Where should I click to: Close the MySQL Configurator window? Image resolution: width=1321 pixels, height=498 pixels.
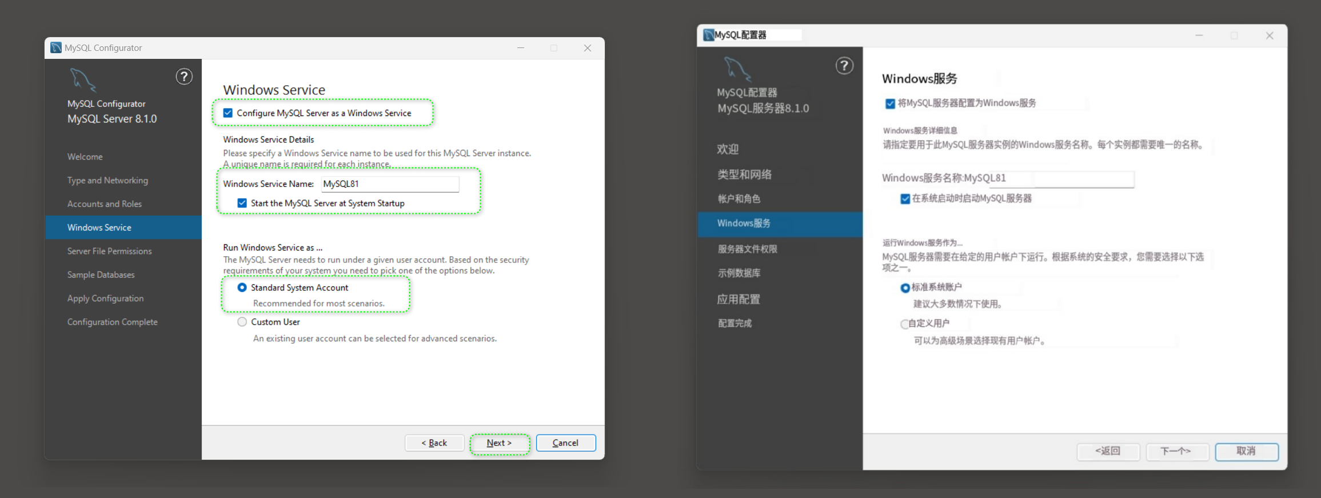pos(588,48)
